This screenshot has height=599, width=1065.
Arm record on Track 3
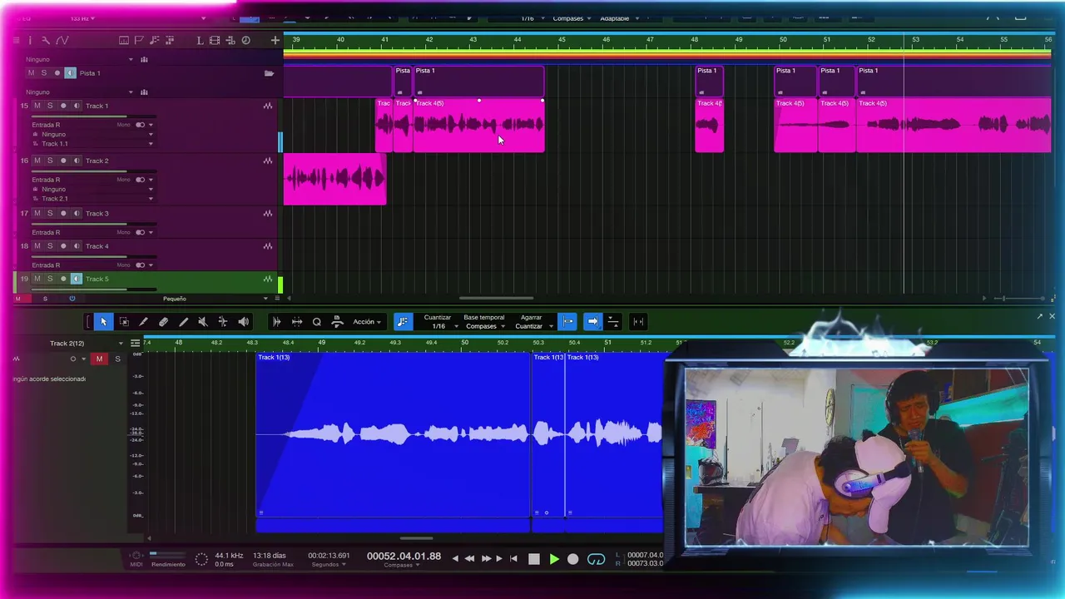point(63,214)
